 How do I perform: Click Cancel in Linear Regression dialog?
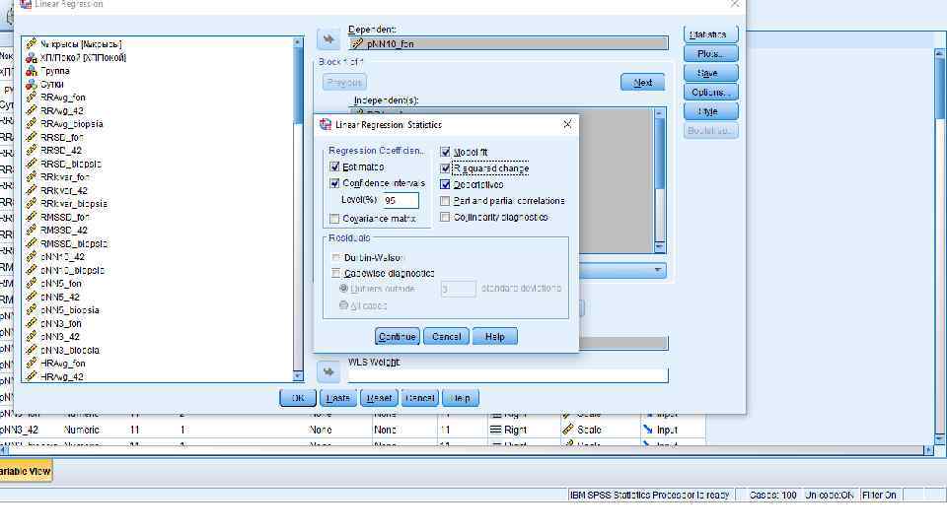coord(420,398)
